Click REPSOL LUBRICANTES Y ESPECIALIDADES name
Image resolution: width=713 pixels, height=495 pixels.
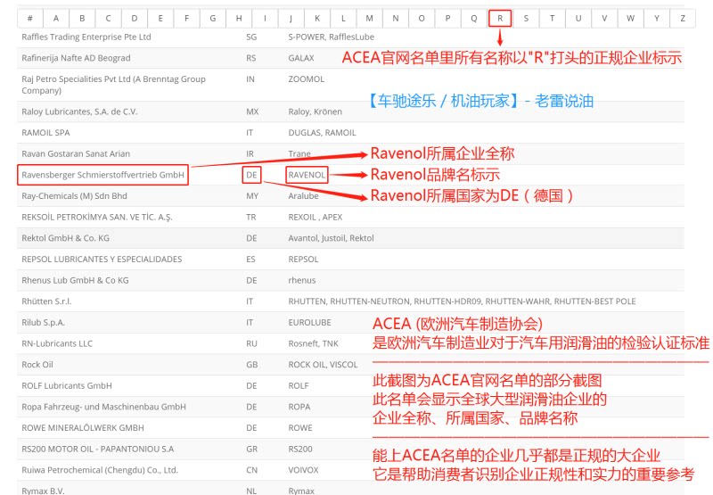click(102, 260)
